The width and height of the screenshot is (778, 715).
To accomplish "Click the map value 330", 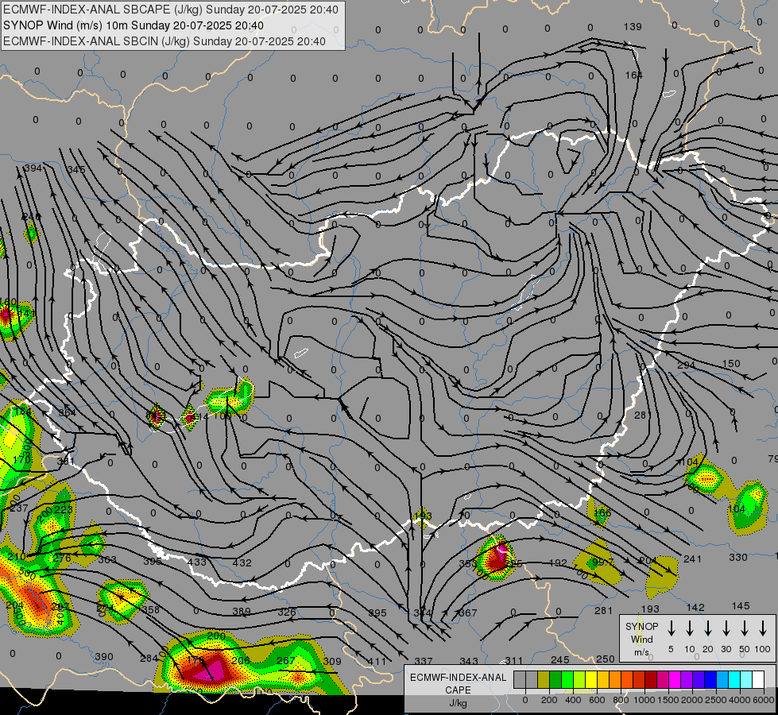I will pyautogui.click(x=738, y=557).
